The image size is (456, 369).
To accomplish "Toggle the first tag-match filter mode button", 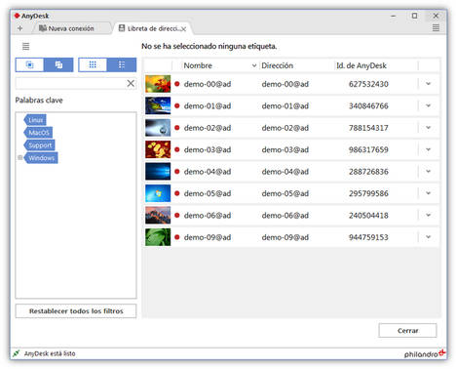I will pyautogui.click(x=29, y=64).
